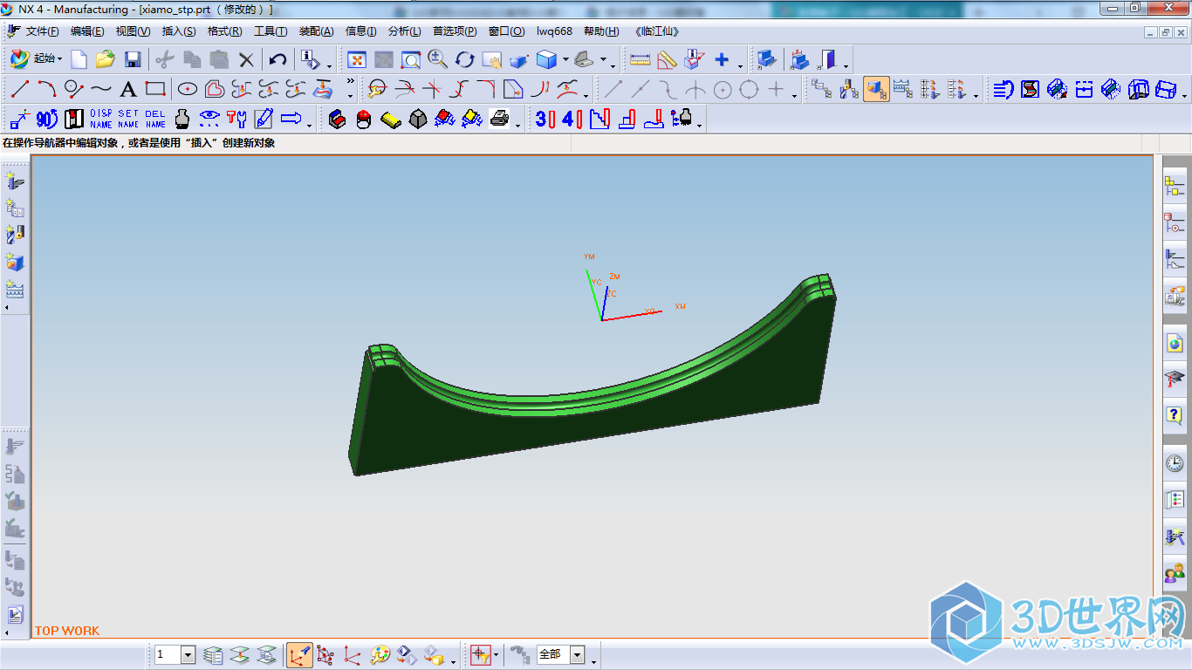Click the printer icon in toolbar
This screenshot has width=1192, height=670.
[499, 119]
